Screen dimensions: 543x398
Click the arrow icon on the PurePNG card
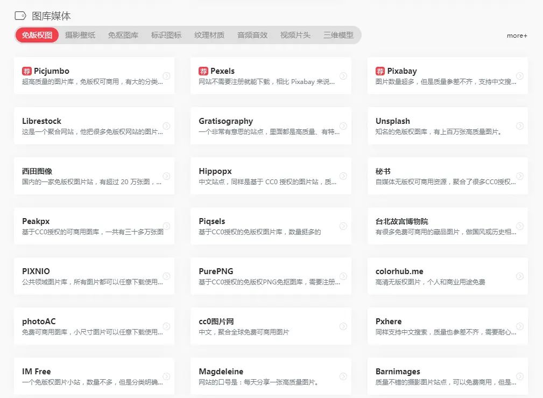(343, 276)
